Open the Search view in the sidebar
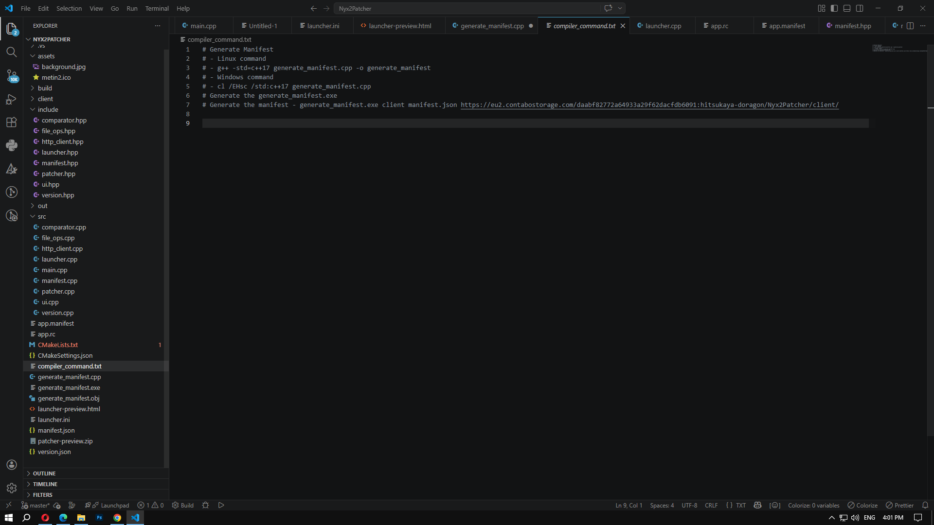 coord(12,52)
